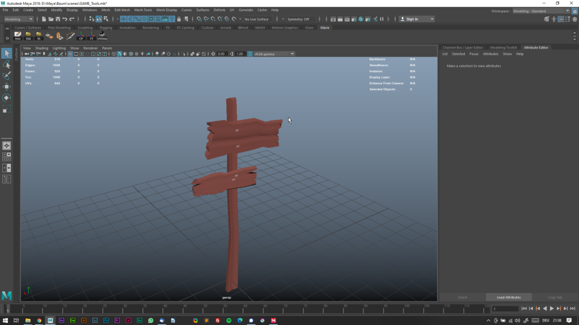Open the Tool Settings icon at top right

click(568, 19)
